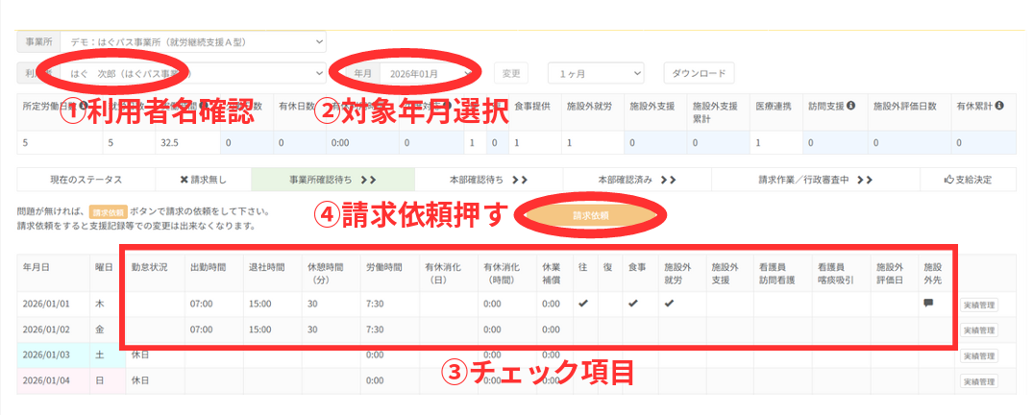Click the 往 checkmark in the 2026/01/01 row
Image resolution: width=1033 pixels, height=415 pixels.
click(x=583, y=304)
